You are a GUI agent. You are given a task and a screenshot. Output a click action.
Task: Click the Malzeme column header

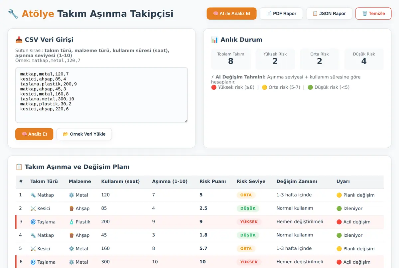[80, 182]
